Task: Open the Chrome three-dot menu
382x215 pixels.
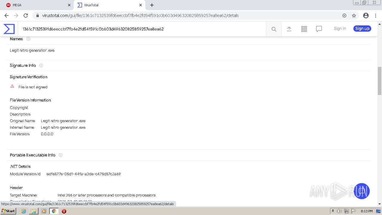Action: tap(375, 16)
